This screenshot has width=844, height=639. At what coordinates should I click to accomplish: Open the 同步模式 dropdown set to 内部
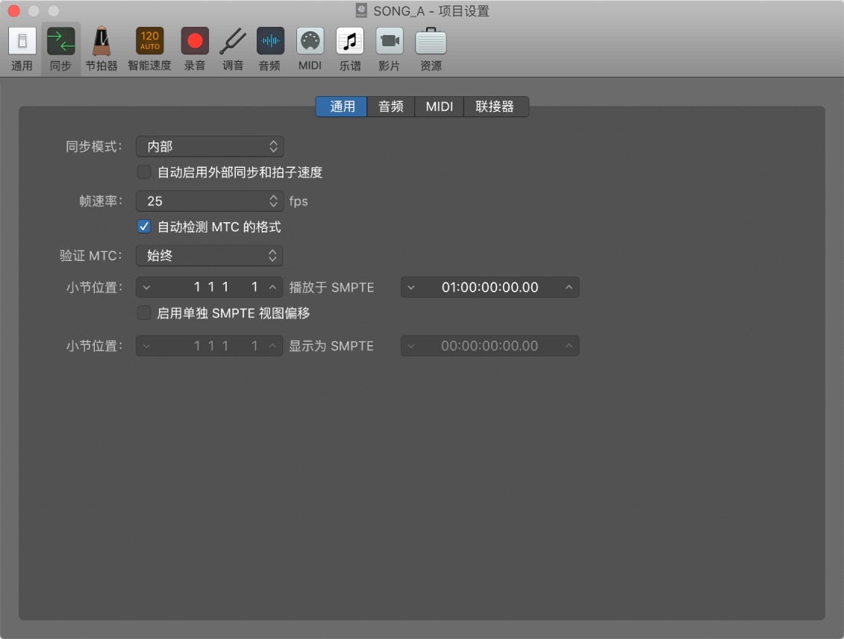point(210,146)
